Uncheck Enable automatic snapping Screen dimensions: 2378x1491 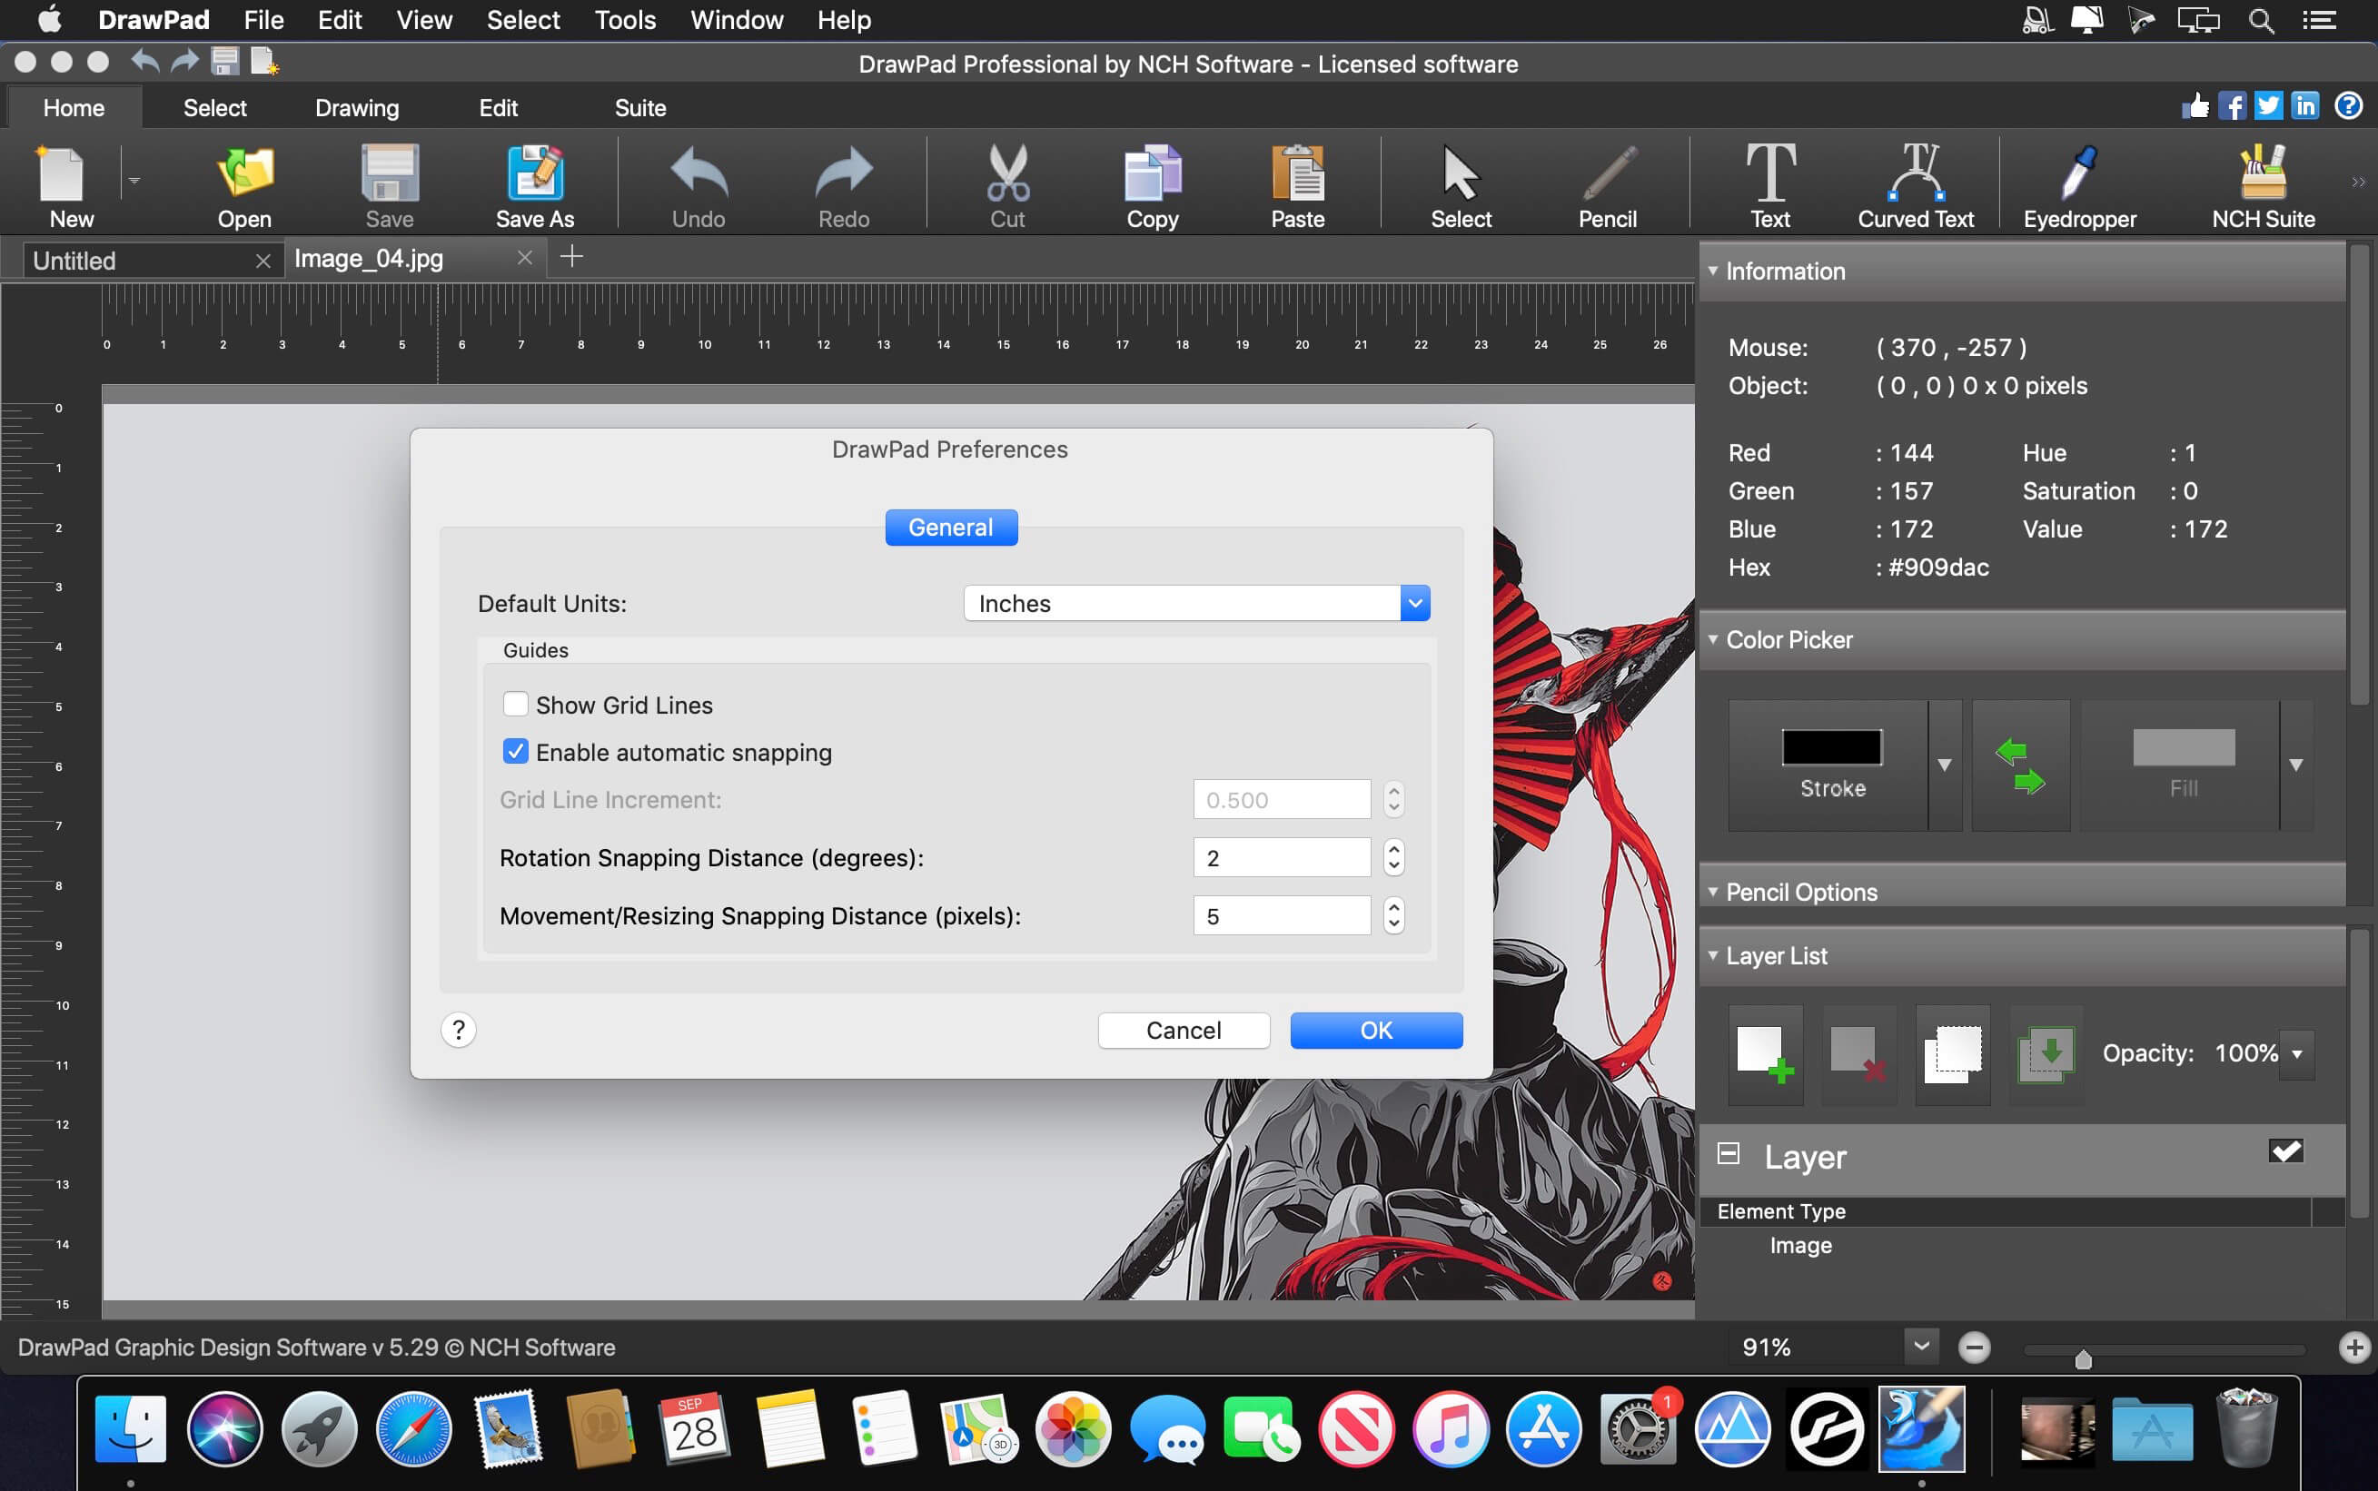pyautogui.click(x=515, y=752)
